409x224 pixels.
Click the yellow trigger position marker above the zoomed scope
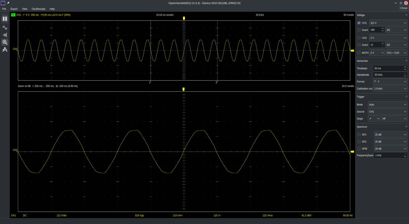(x=183, y=89)
